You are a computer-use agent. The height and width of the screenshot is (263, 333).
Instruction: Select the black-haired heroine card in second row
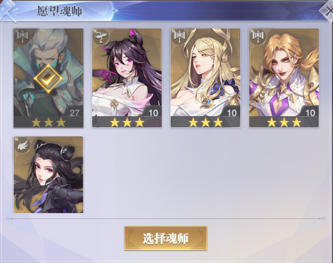48,175
